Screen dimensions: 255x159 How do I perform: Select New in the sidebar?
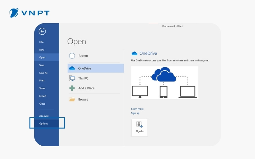coord(42,50)
